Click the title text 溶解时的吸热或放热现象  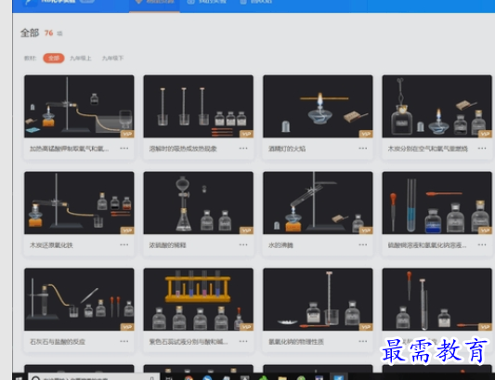click(183, 149)
